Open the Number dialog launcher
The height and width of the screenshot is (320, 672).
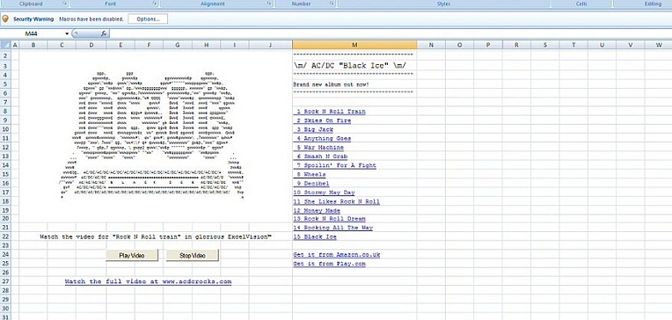tap(332, 4)
